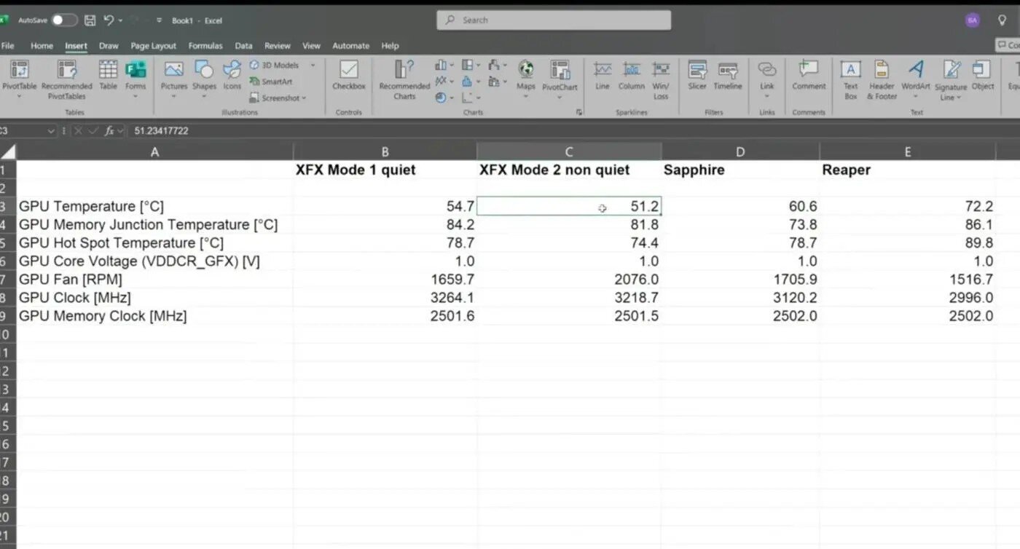
Task: Click formula bar showing 51.23417722
Action: click(573, 131)
